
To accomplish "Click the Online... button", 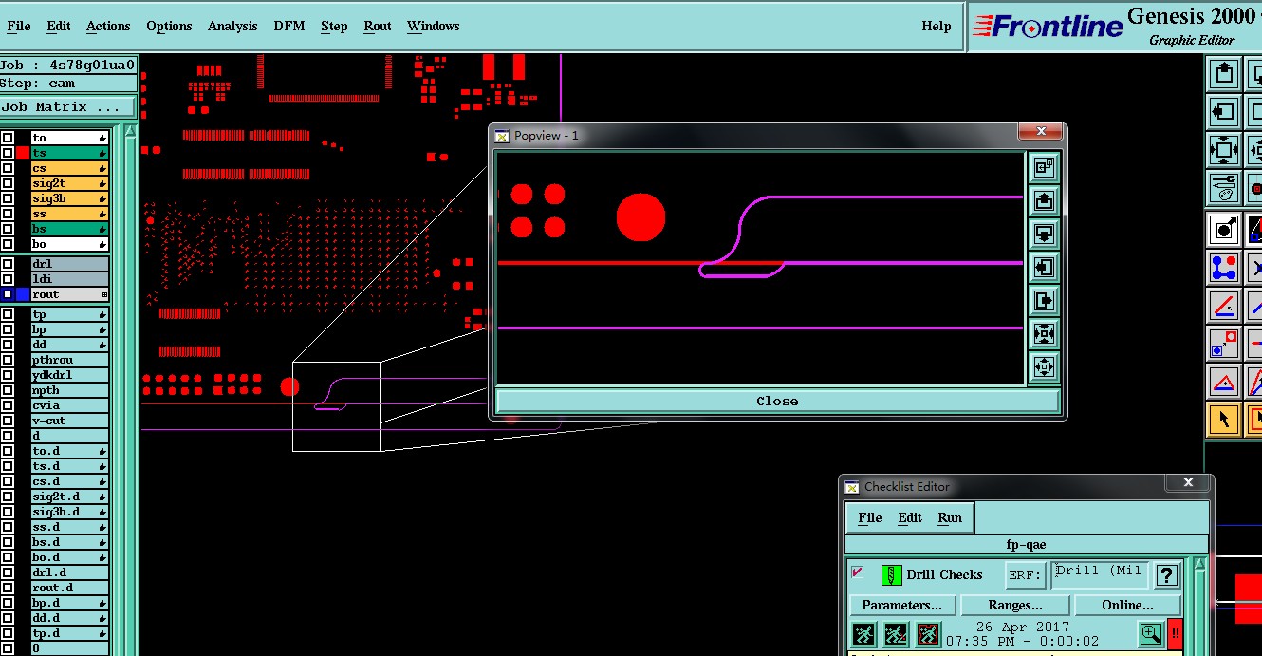I will [x=1127, y=605].
